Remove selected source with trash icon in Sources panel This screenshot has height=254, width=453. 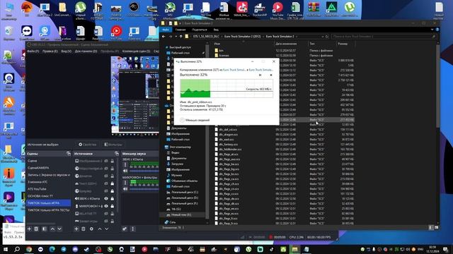(x=84, y=229)
